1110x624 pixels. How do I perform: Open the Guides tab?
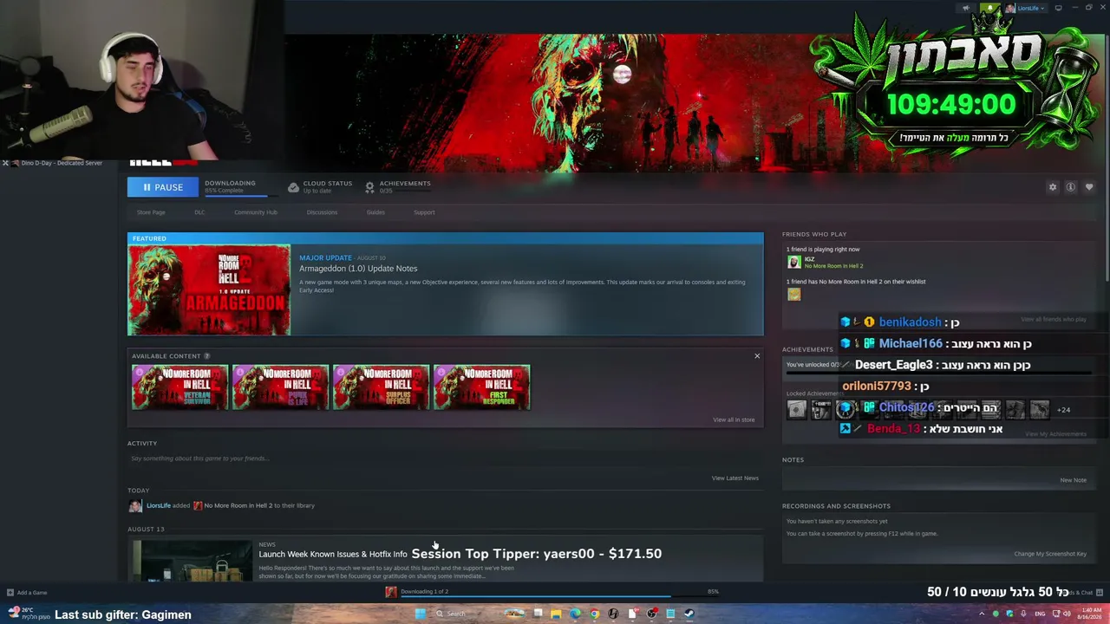click(375, 212)
